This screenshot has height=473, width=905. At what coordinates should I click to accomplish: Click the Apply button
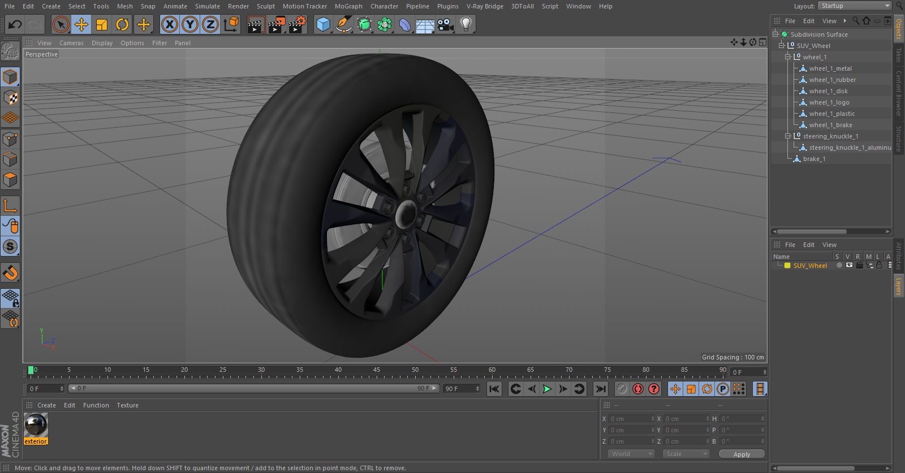(742, 454)
